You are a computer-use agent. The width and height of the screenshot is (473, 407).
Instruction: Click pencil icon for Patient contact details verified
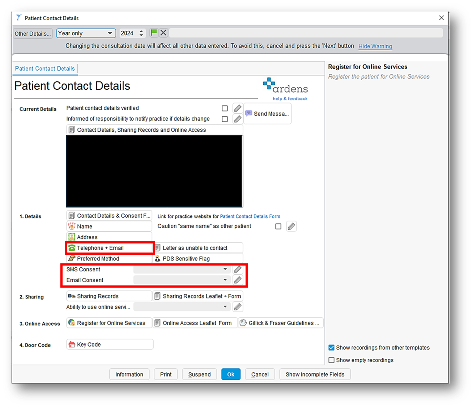238,108
